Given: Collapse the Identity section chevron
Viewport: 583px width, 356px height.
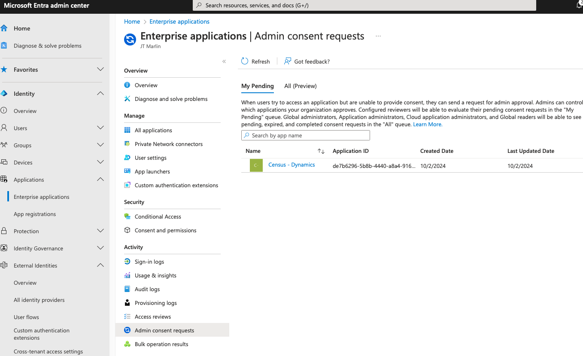Looking at the screenshot, I should point(100,94).
